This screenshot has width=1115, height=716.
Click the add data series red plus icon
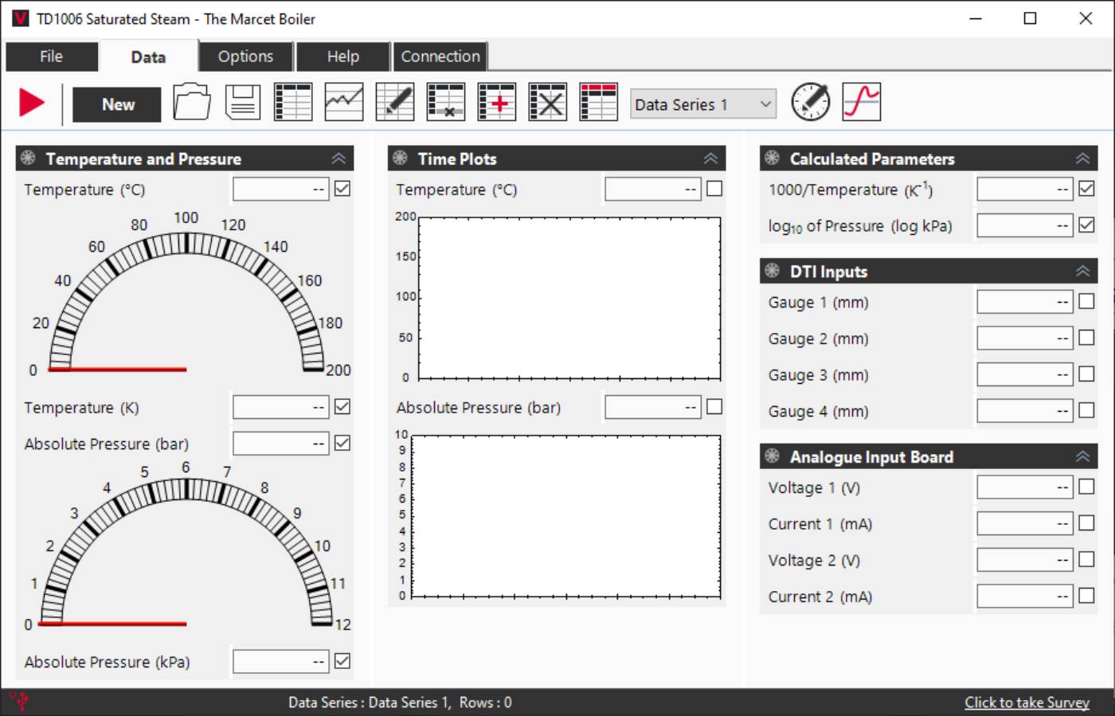point(497,103)
